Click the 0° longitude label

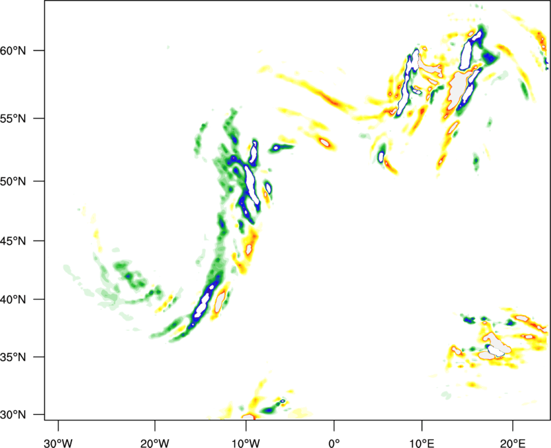pyautogui.click(x=334, y=443)
